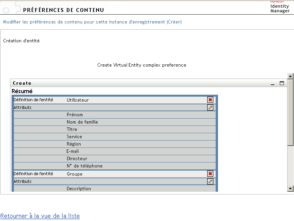Image resolution: width=294 pixels, height=221 pixels.
Task: Delete the Utilisateur entity definition
Action: coord(210,100)
